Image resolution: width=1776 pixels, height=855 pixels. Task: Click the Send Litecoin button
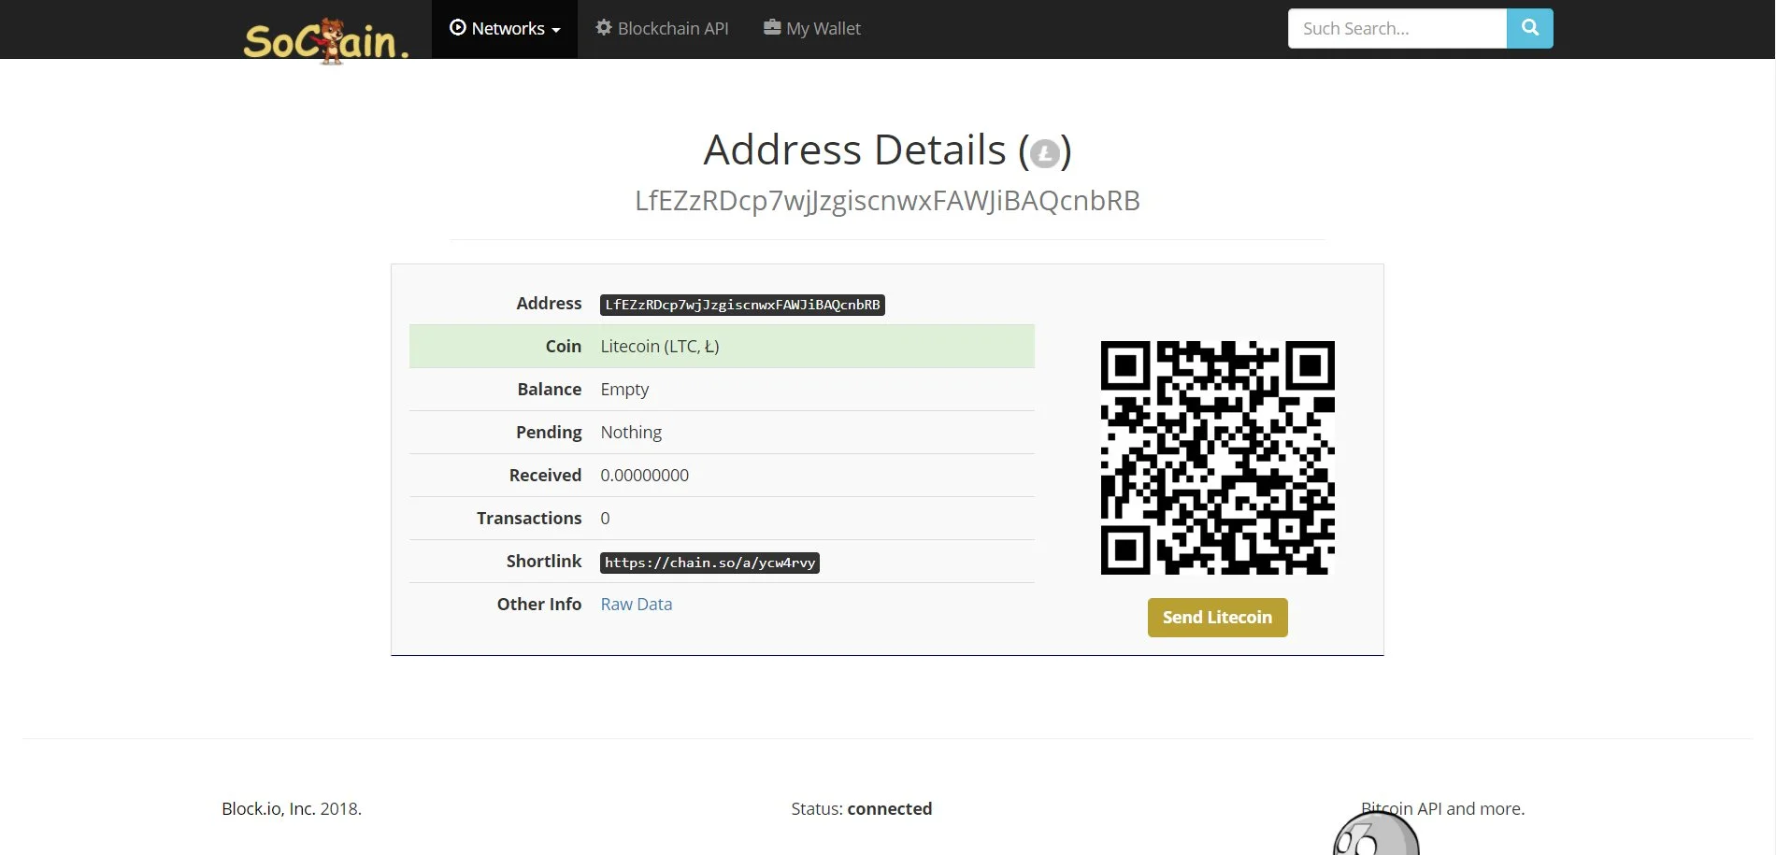coord(1218,618)
